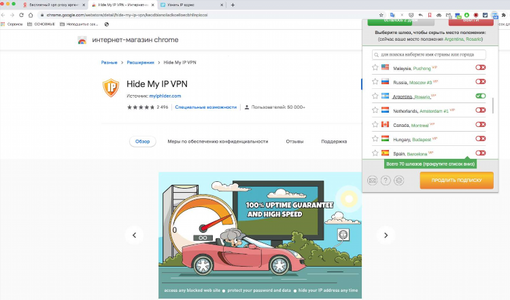510x300 pixels.
Task: Open the Сервисы apps shortcut
Action: coord(12,24)
